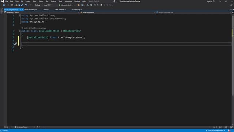Open the LevelCompletion type navigation dropdown
The height and width of the screenshot is (132, 234).
[x=118, y=12]
